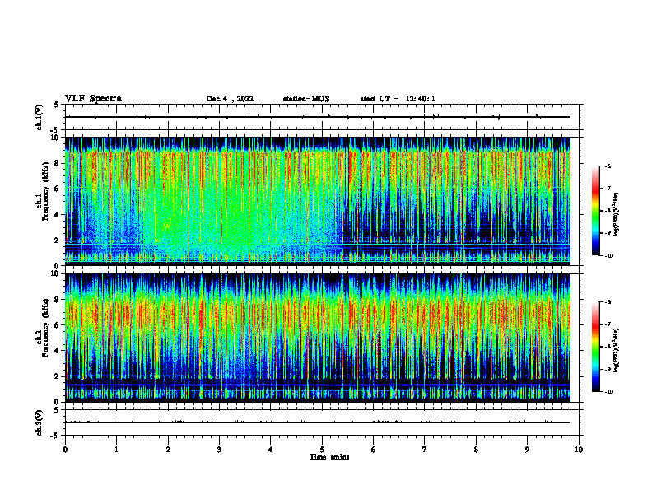Click the "-10" tick of ch.1 colorbar

pos(608,256)
